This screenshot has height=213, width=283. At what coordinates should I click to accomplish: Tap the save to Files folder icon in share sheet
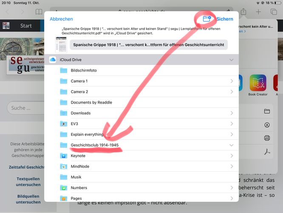click(x=267, y=111)
